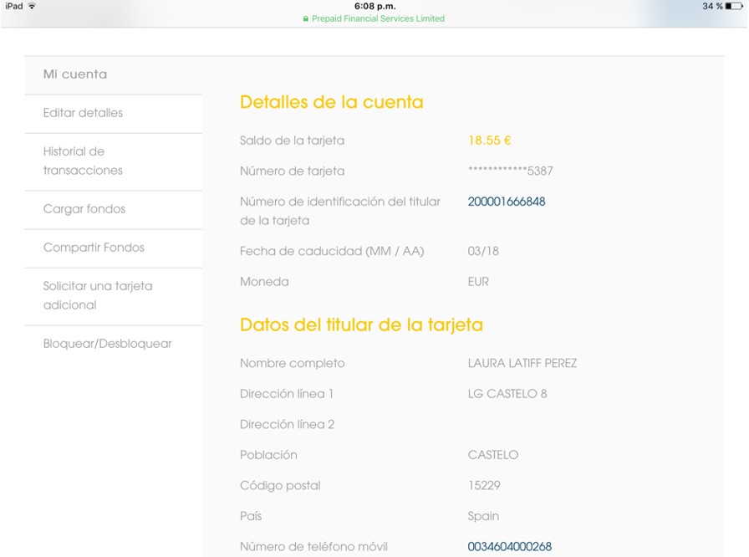
Task: Tap the Wi-Fi status icon
Action: [x=32, y=6]
